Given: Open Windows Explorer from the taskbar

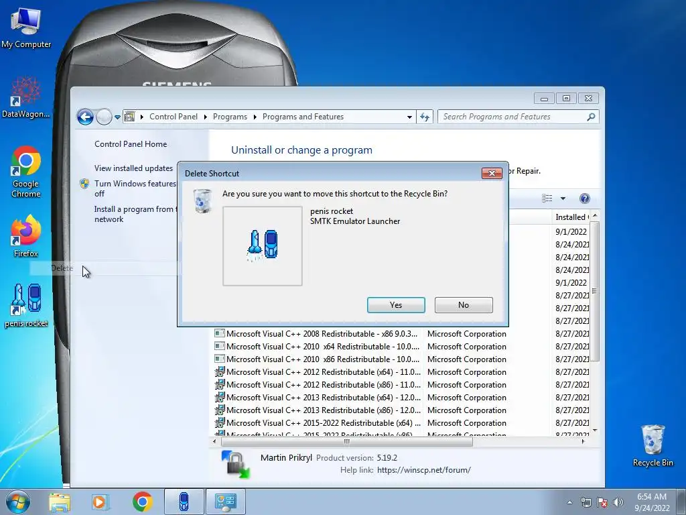Looking at the screenshot, I should [x=60, y=502].
